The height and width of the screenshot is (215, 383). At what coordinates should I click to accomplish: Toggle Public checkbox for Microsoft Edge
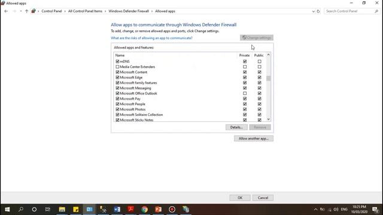(x=259, y=78)
